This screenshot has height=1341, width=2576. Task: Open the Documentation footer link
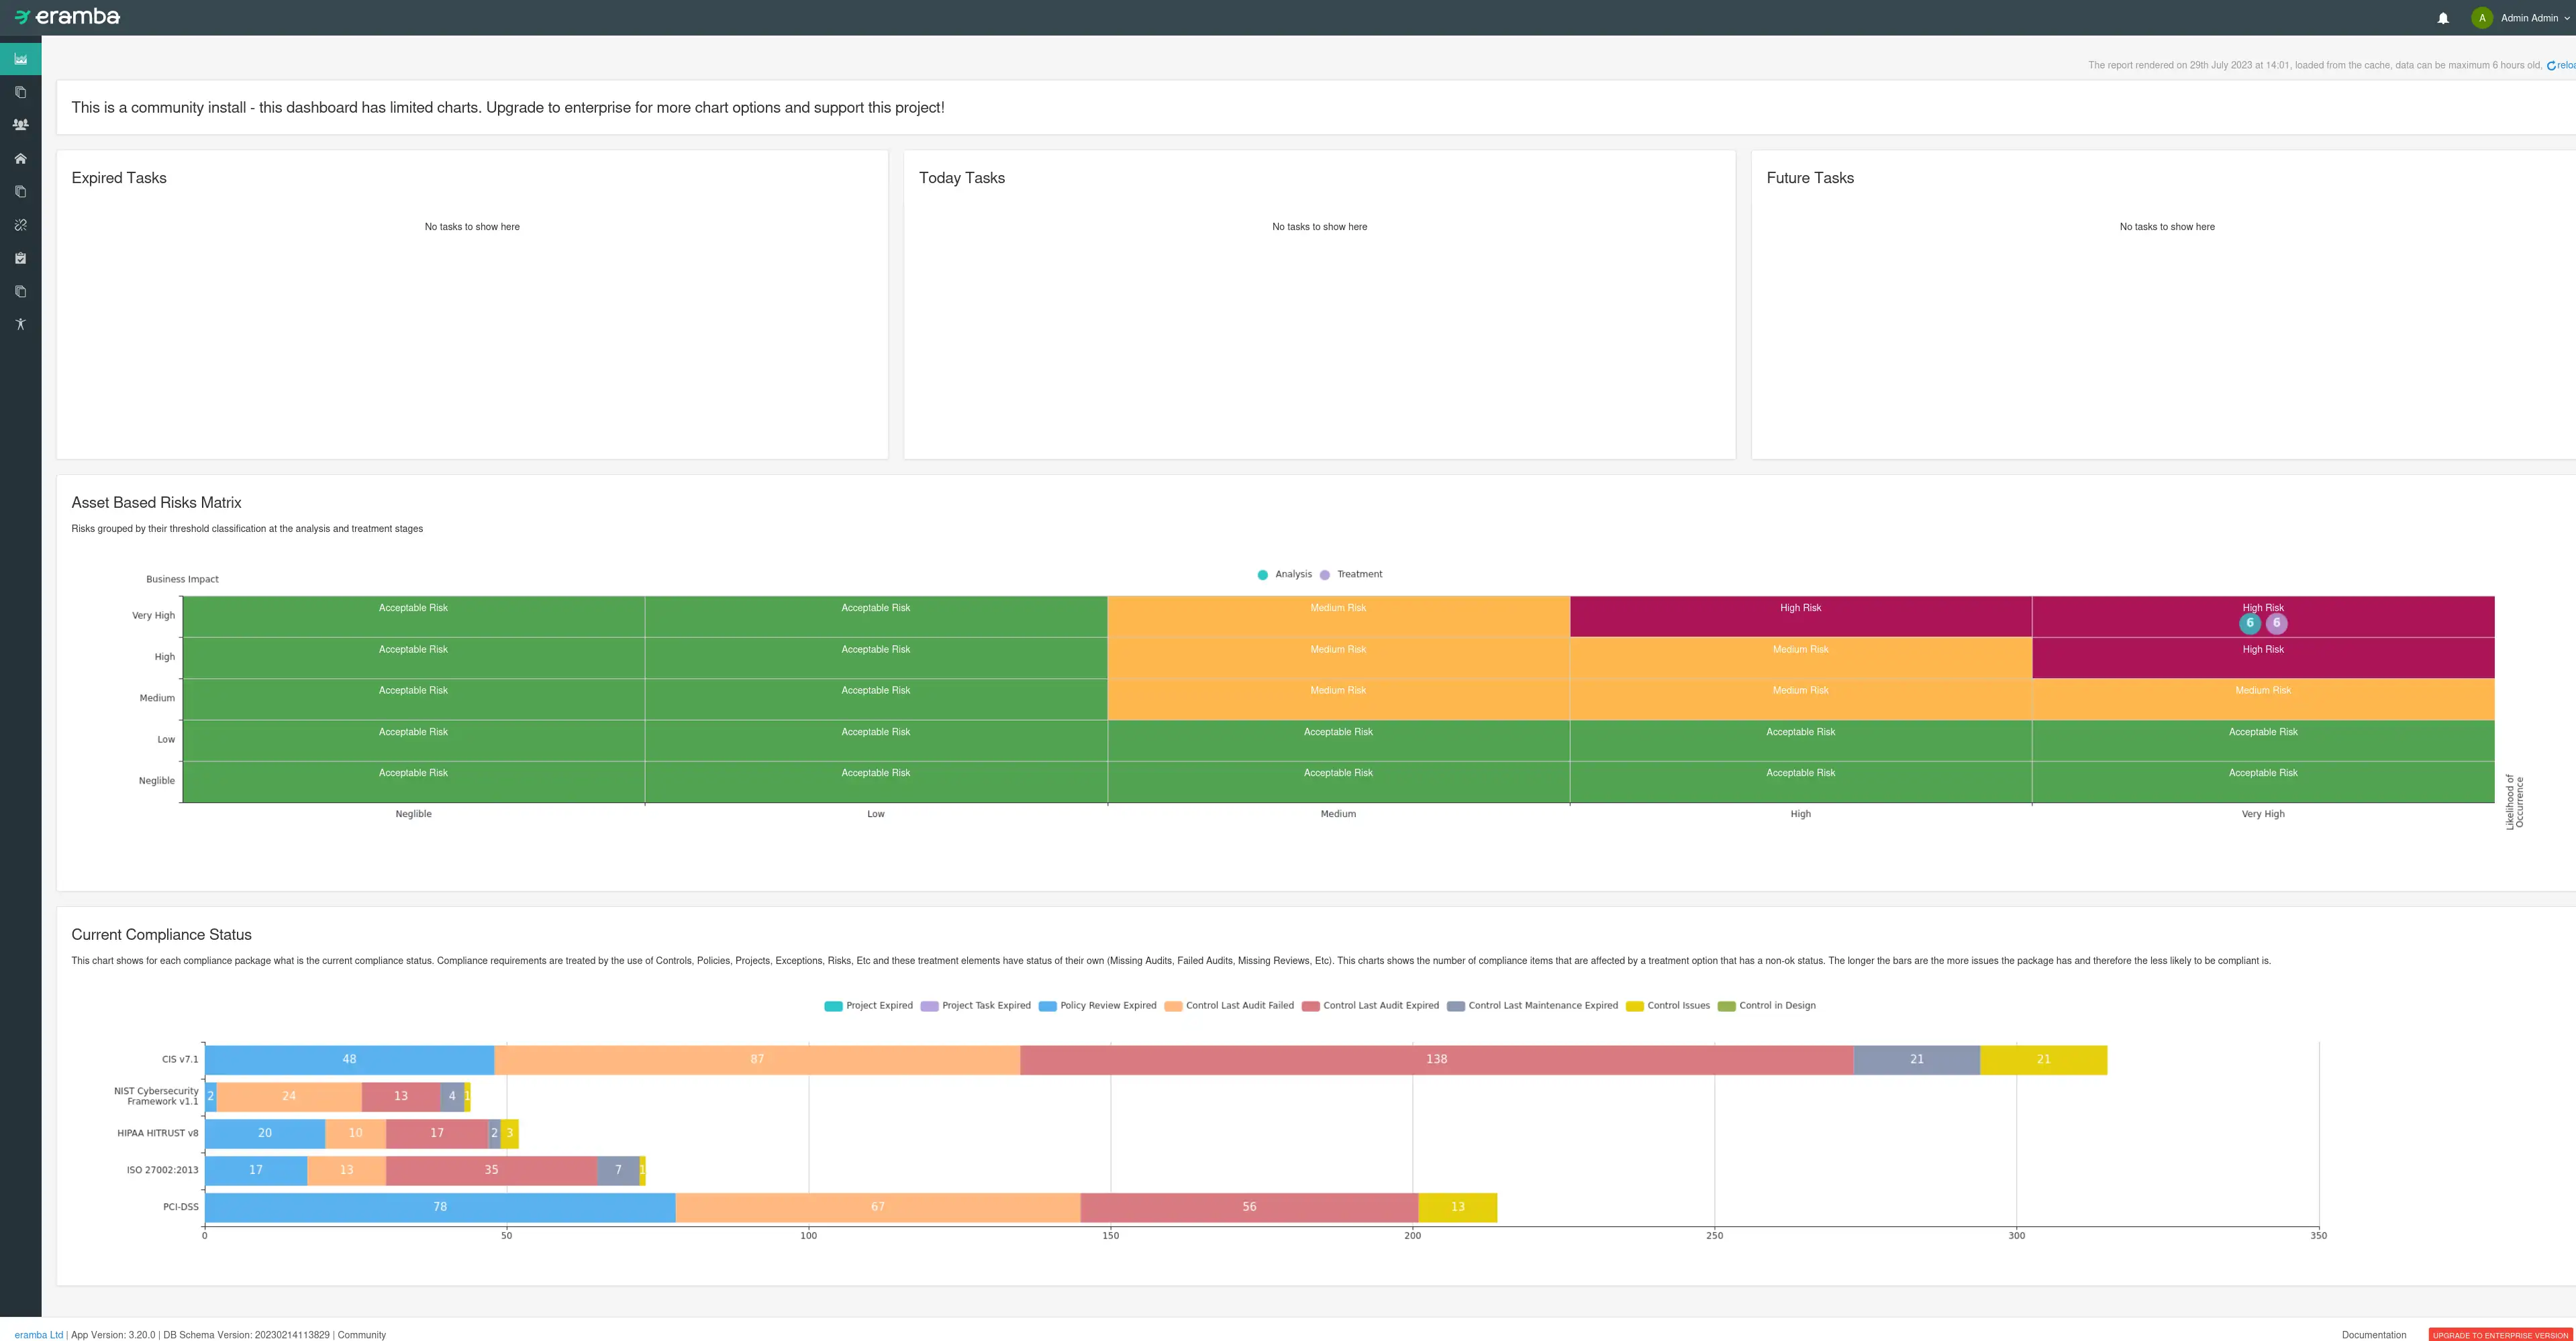point(2373,1335)
